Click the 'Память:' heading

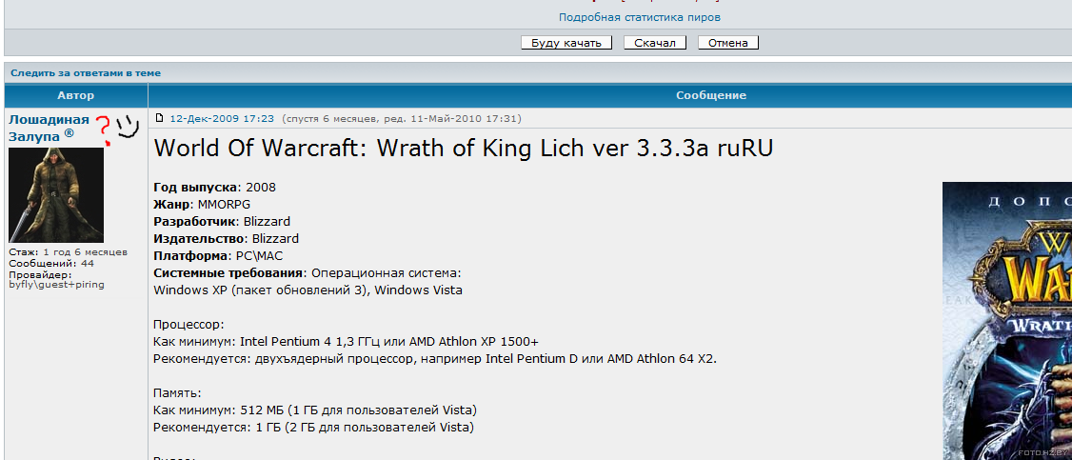[x=178, y=393]
